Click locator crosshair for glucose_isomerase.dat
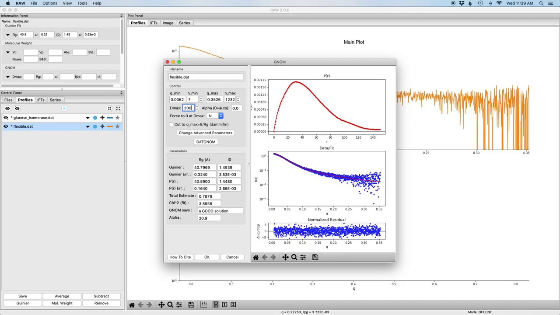Image resolution: width=560 pixels, height=315 pixels. [102, 118]
